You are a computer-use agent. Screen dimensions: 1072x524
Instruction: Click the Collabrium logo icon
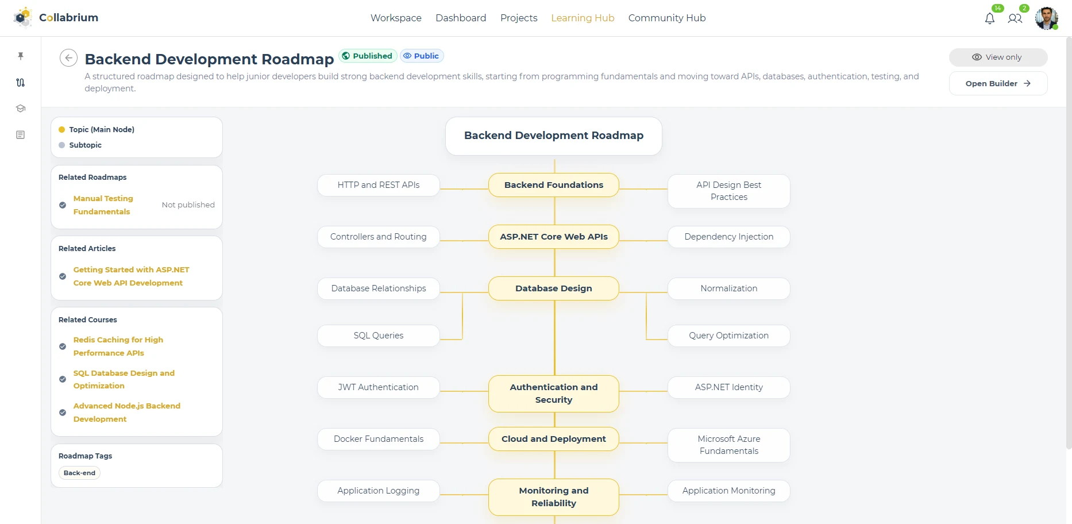[x=23, y=18]
